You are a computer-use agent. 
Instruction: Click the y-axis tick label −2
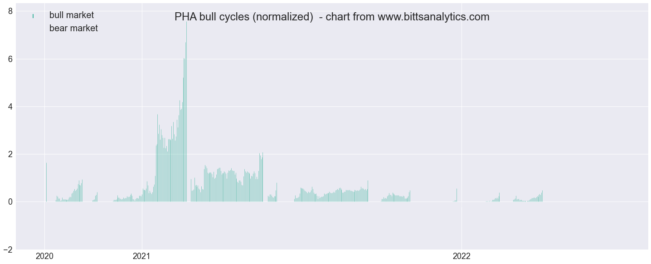(x=9, y=249)
